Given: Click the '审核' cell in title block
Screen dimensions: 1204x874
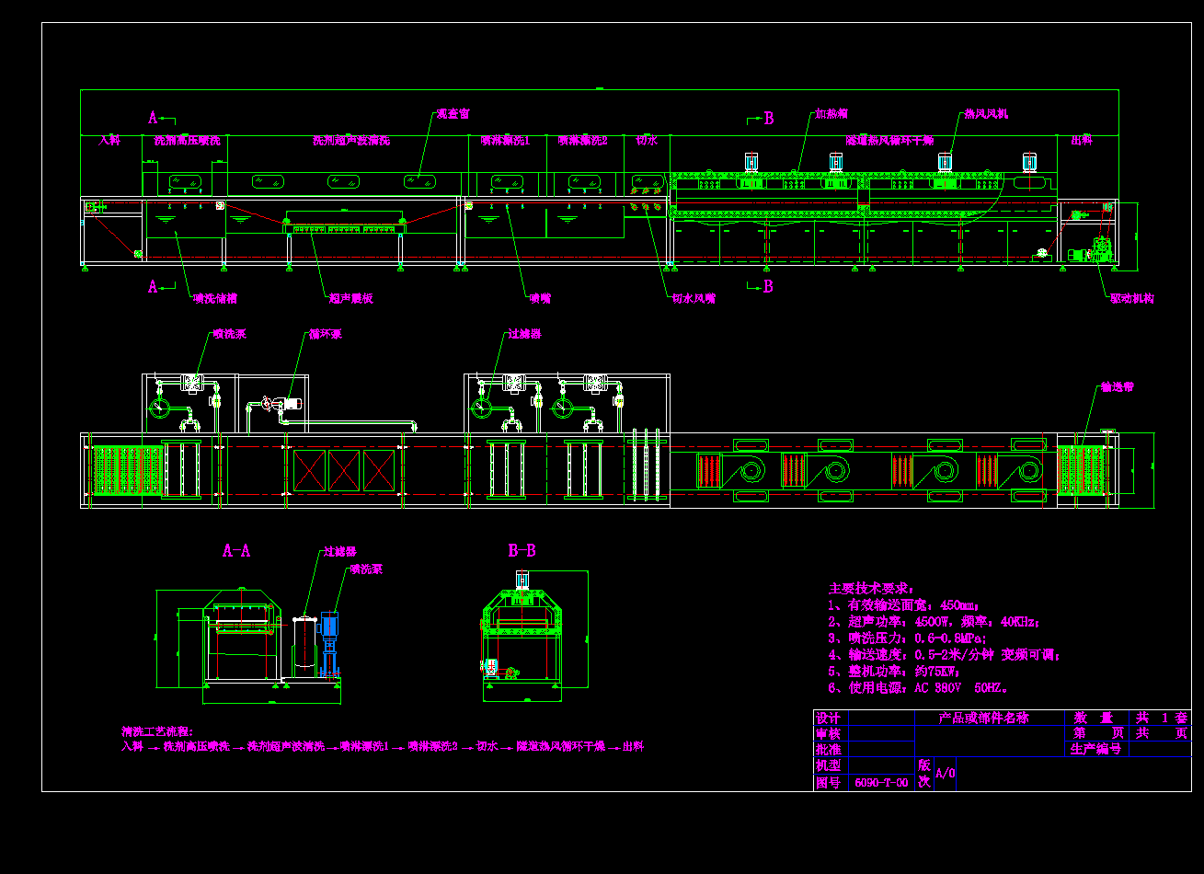Looking at the screenshot, I should (x=829, y=733).
